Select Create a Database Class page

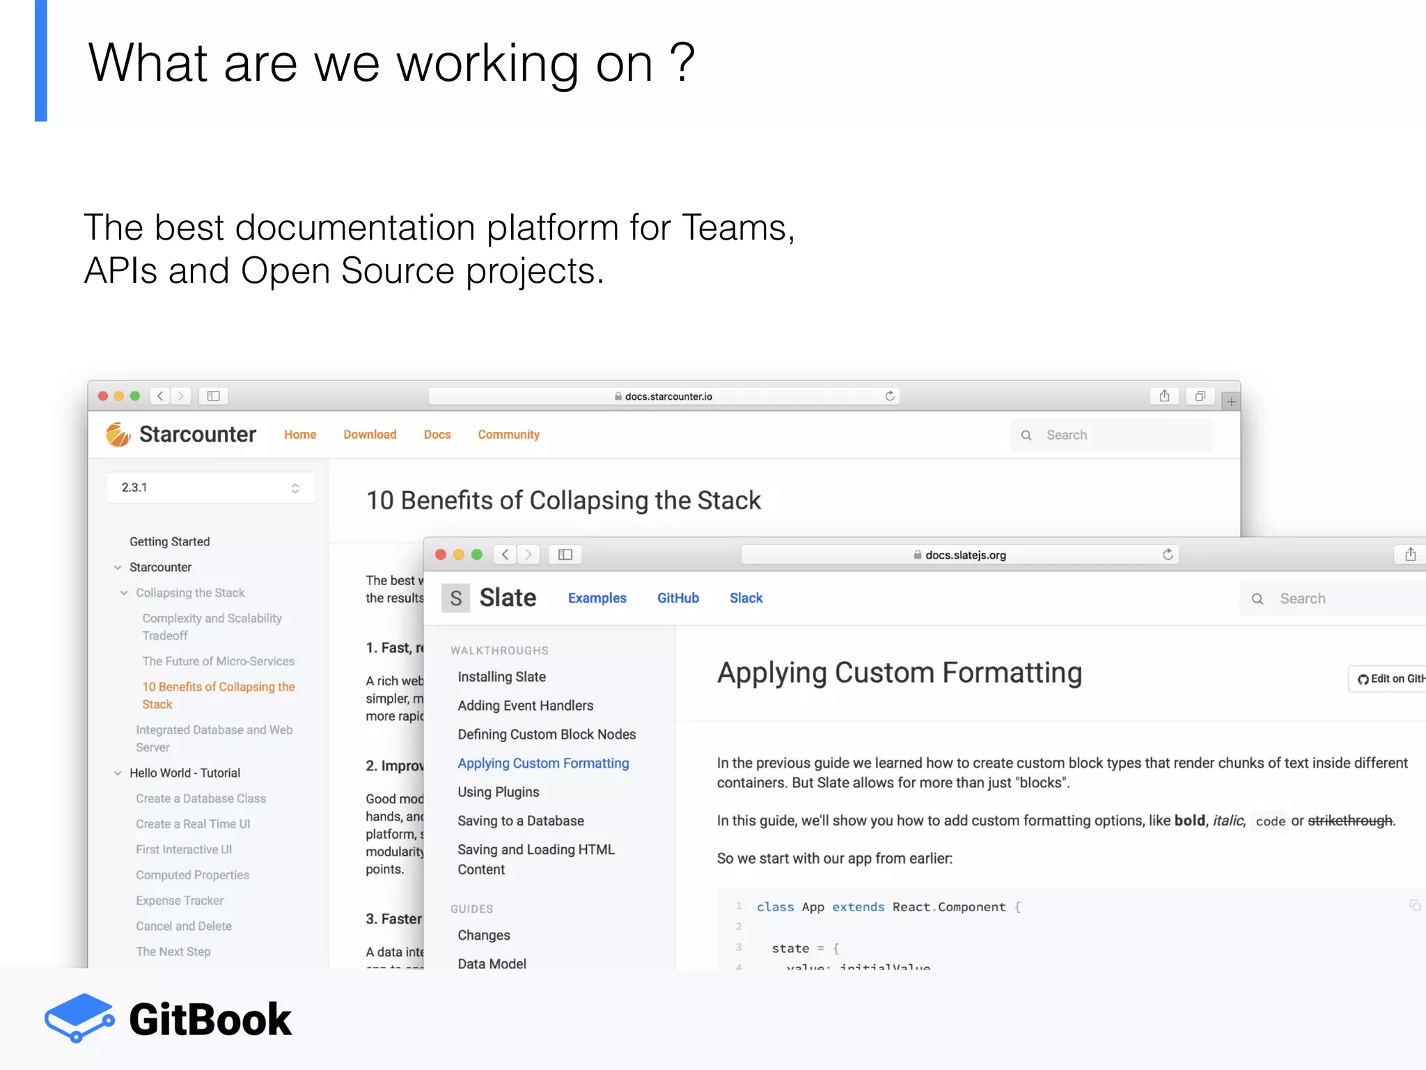coord(201,798)
